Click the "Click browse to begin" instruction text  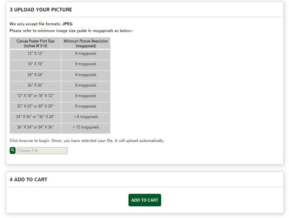[87, 140]
